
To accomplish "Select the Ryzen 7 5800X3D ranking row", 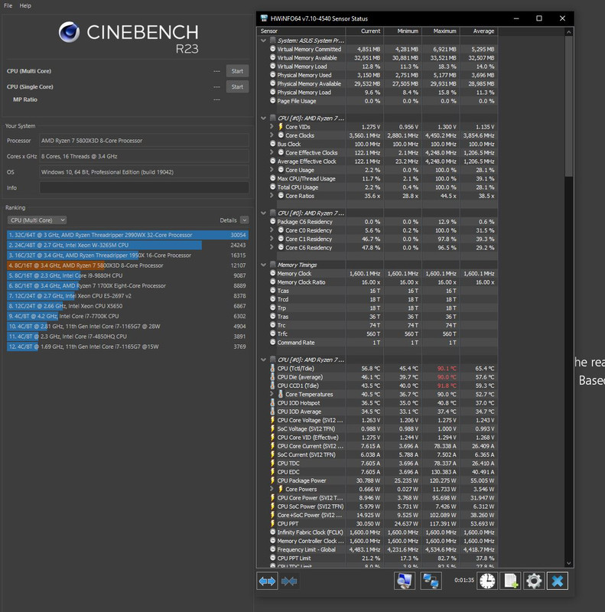I will coord(127,265).
